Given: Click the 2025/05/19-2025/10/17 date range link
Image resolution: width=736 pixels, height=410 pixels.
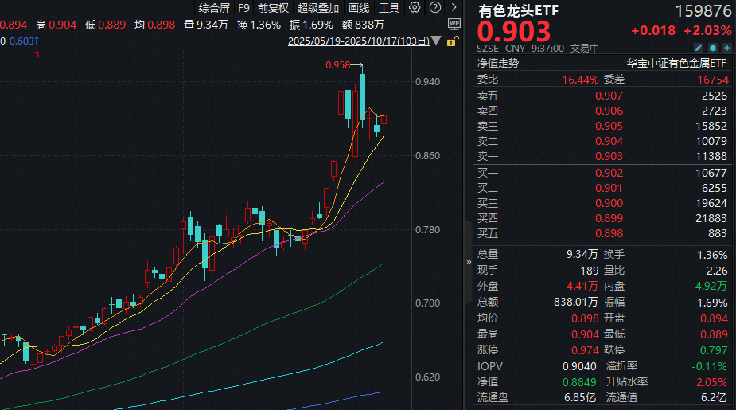Looking at the screenshot, I should click(x=357, y=41).
